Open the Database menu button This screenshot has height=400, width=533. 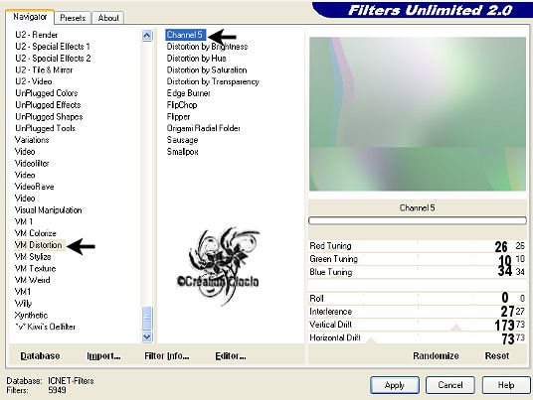(x=40, y=356)
